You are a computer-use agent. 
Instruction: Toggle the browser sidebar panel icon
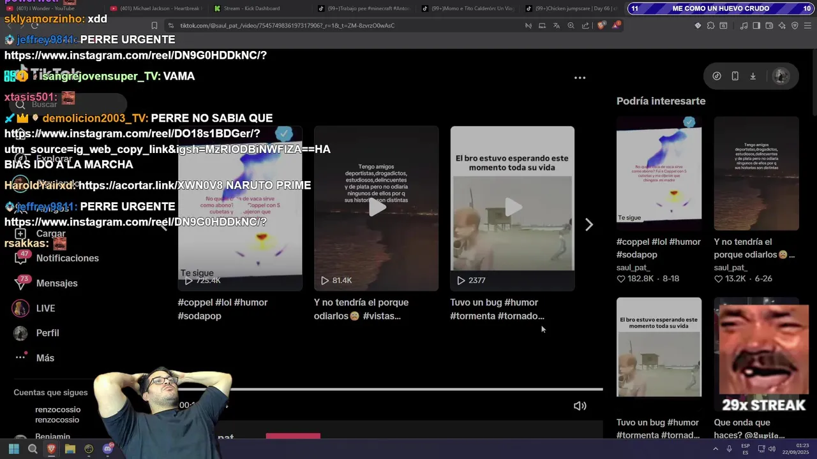click(756, 25)
